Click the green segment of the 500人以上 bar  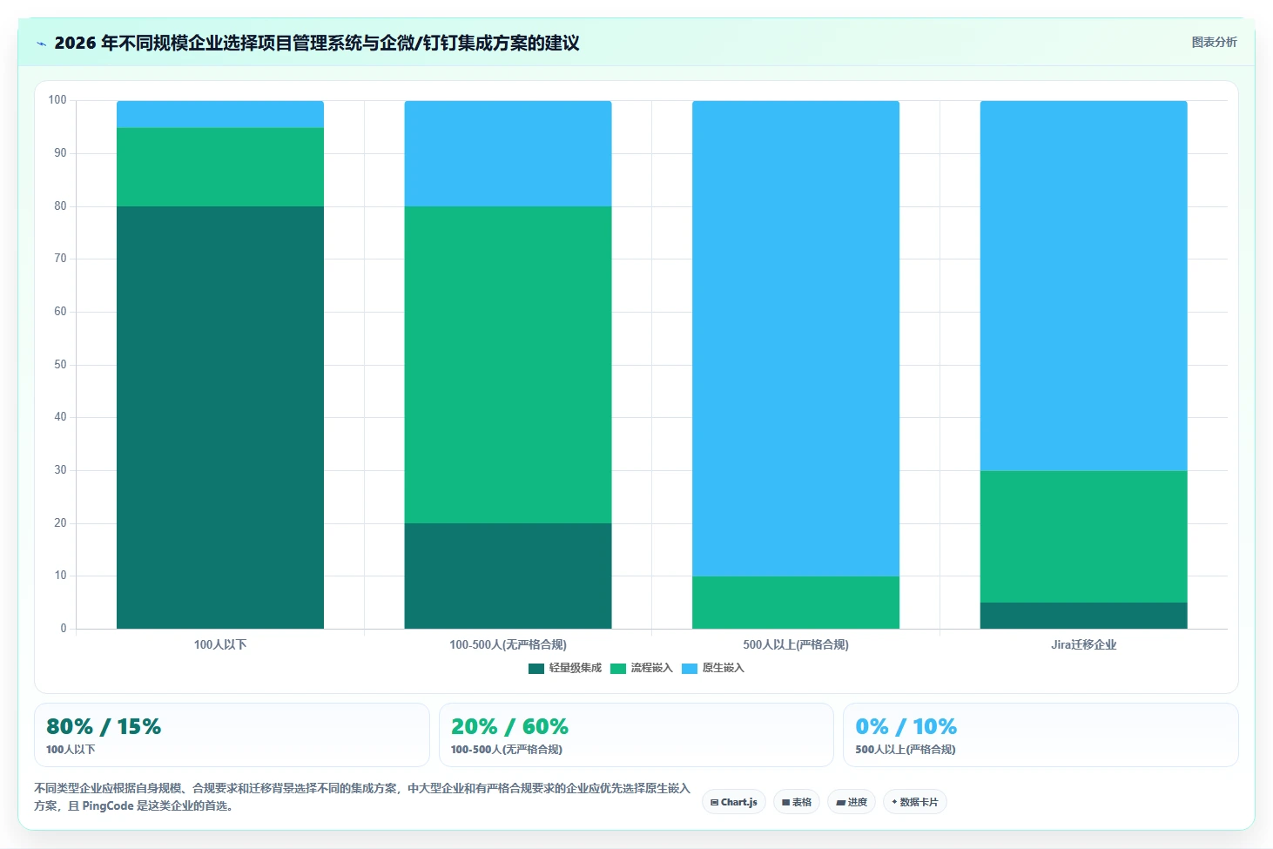click(796, 603)
